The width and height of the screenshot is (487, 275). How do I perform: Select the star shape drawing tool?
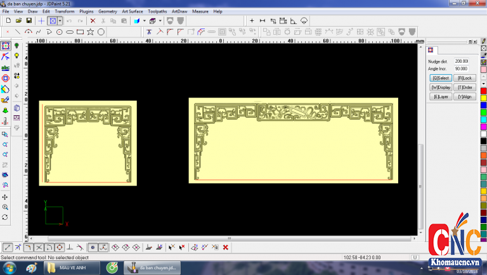(91, 31)
